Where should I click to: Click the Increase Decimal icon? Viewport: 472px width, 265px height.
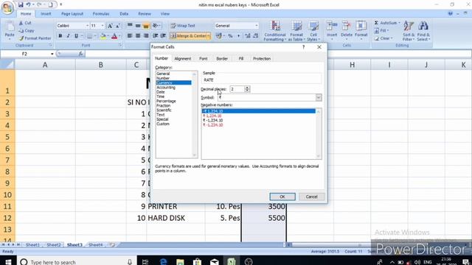[x=248, y=36]
